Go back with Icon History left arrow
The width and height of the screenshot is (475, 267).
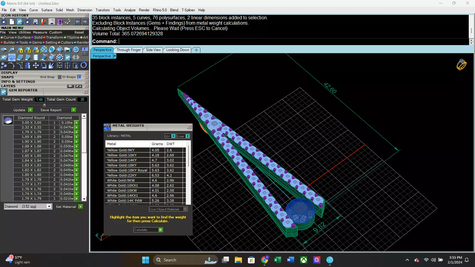[x=77, y=22]
